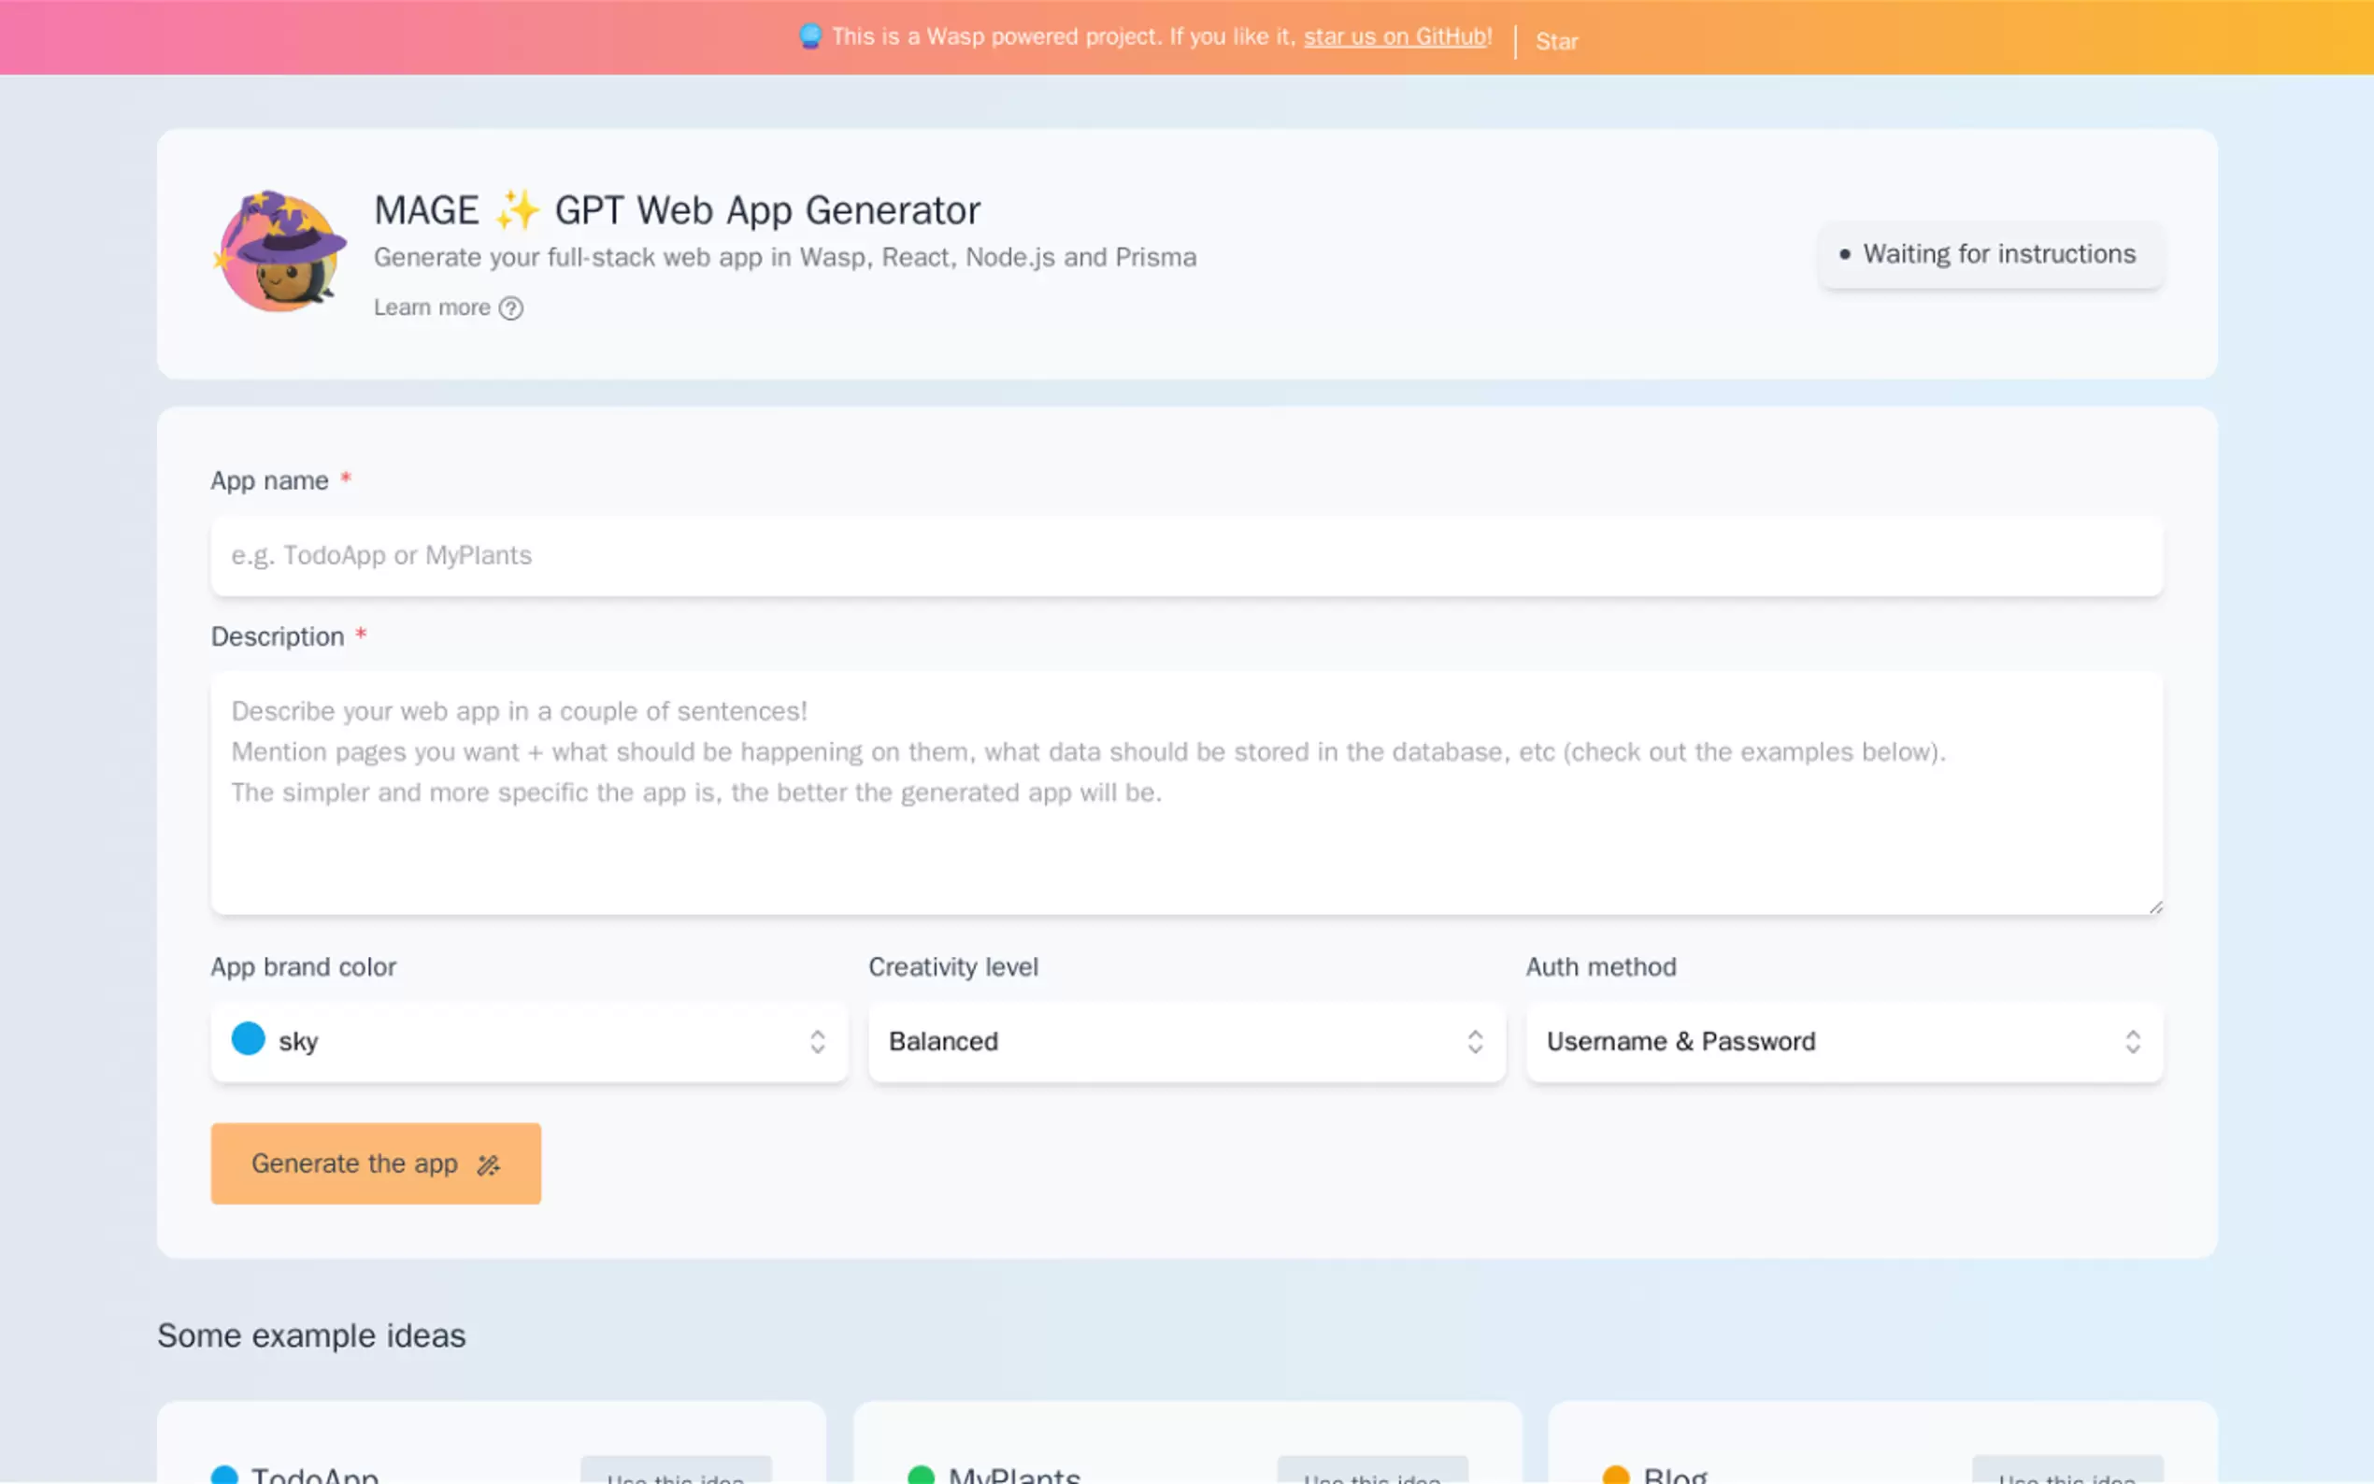Click the Blog example card title
The height and width of the screenshot is (1484, 2374).
(x=1675, y=1474)
